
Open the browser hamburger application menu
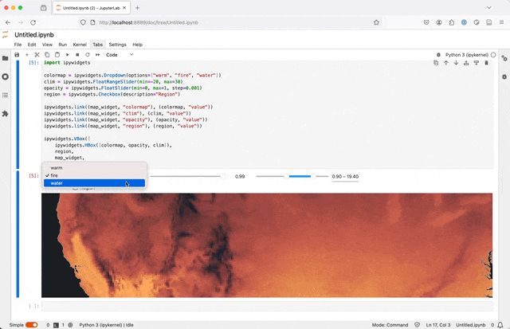(501, 22)
